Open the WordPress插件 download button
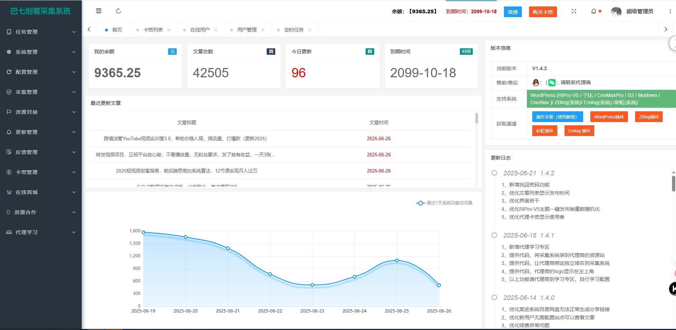This screenshot has width=676, height=330. 609,117
